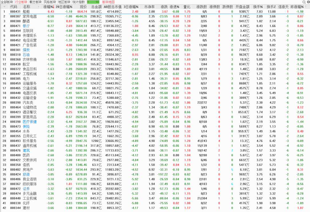310x212 pixels.
Task: Sort by the 市净率 column header
Action: click(150, 7)
